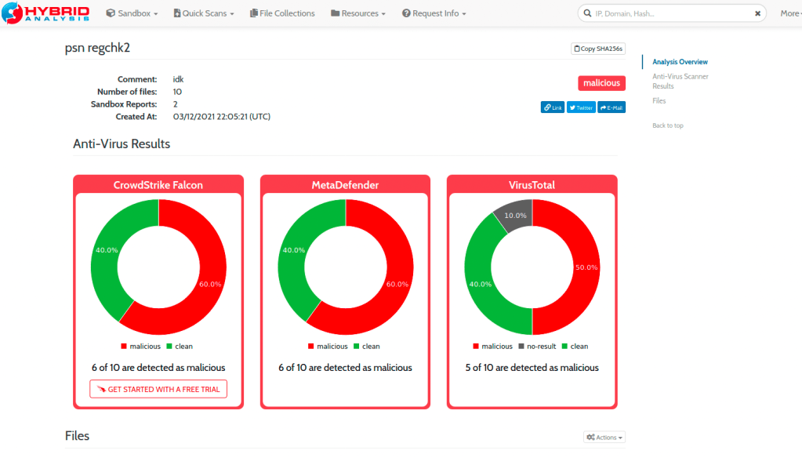The height and width of the screenshot is (458, 802).
Task: Focus the IP, Domain, Hash search field
Action: (670, 13)
